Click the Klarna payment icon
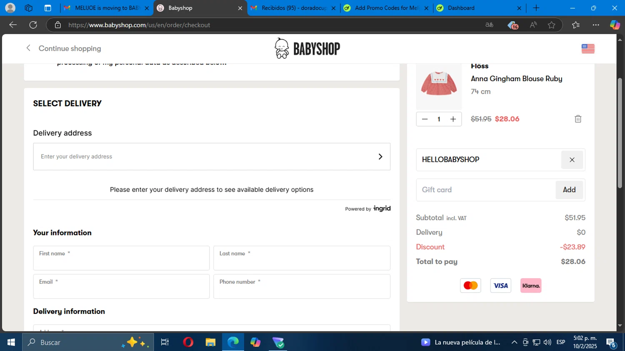This screenshot has height=351, width=625. pos(531,286)
